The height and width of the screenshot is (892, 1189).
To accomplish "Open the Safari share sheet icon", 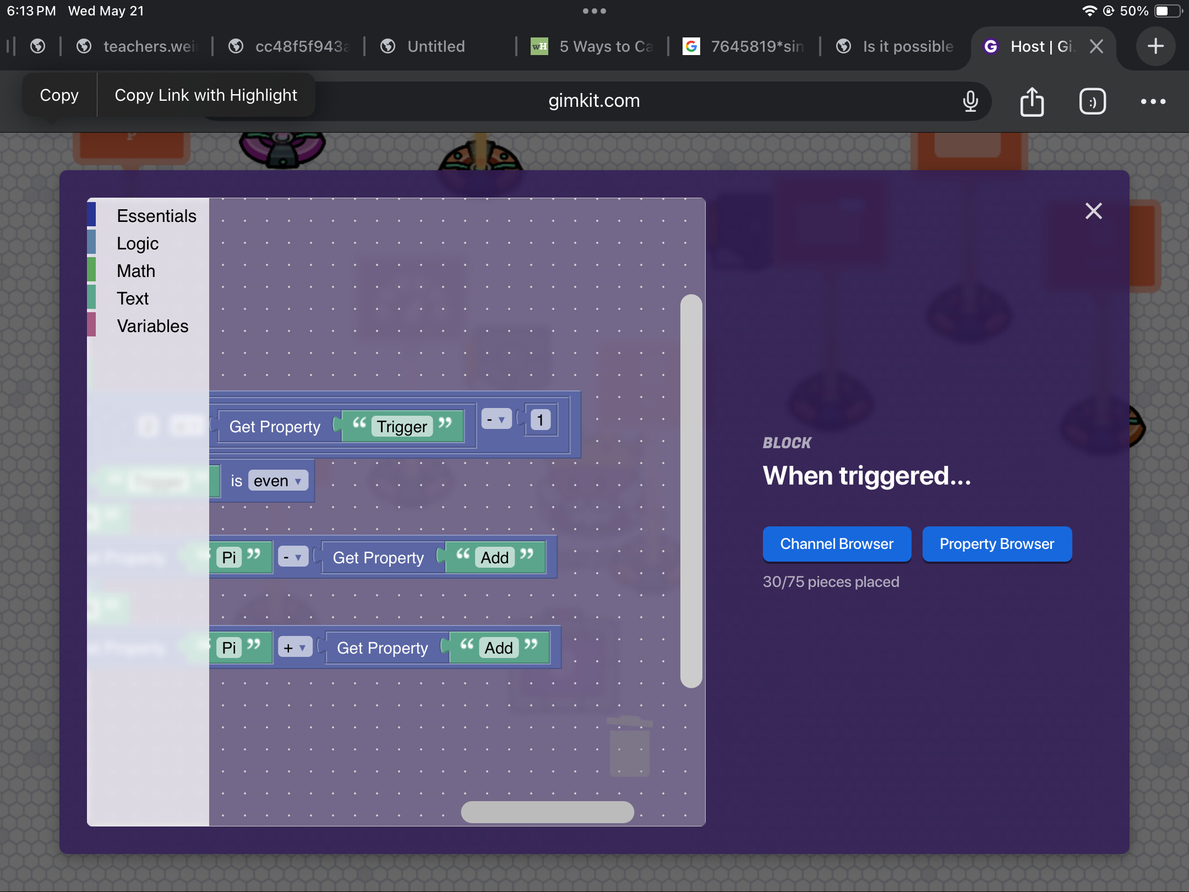I will (x=1032, y=101).
